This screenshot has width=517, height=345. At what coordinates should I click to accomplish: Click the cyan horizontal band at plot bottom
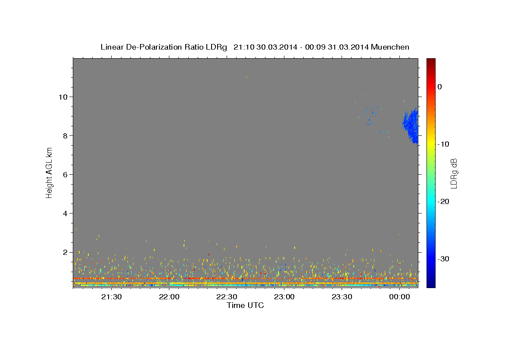coord(245,285)
